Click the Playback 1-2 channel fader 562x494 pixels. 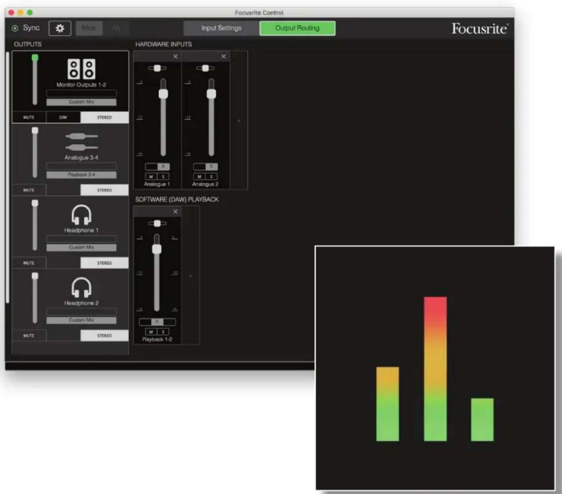click(x=156, y=272)
